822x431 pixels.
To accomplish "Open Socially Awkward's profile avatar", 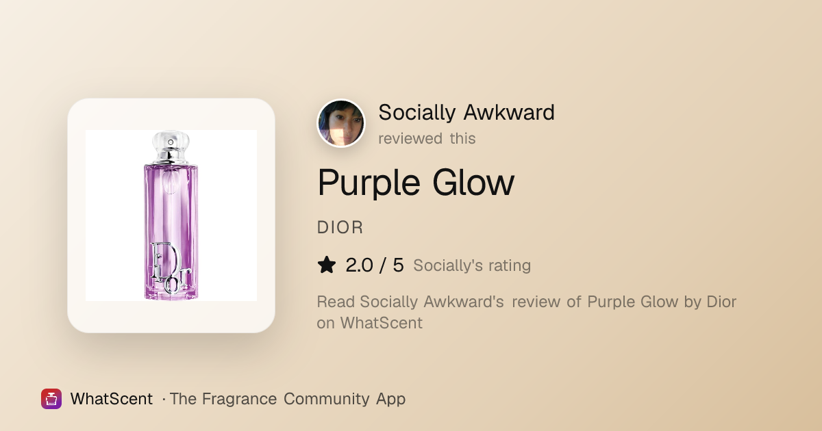I will coord(341,124).
